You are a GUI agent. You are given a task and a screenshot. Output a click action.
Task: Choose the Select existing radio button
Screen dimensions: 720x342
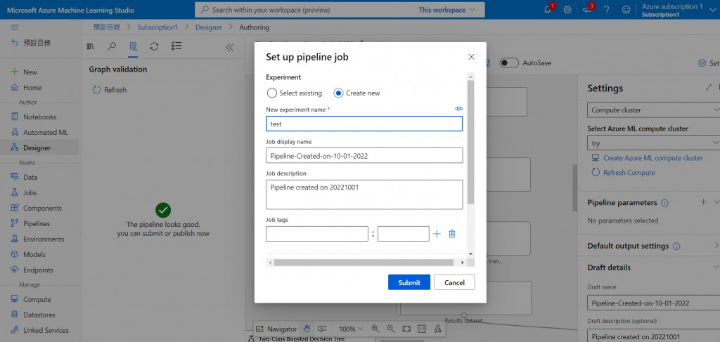click(x=272, y=93)
